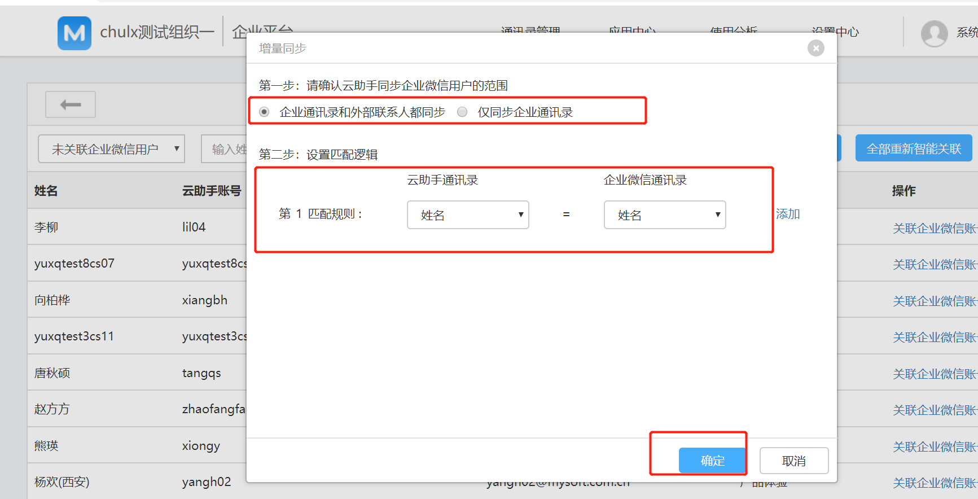Screen dimensions: 978x499
Task: Click 关联企业微信账号 link for yuxqtest8cs07
Action: tap(935, 264)
